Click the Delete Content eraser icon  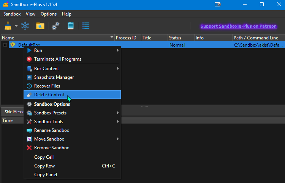coord(29,95)
